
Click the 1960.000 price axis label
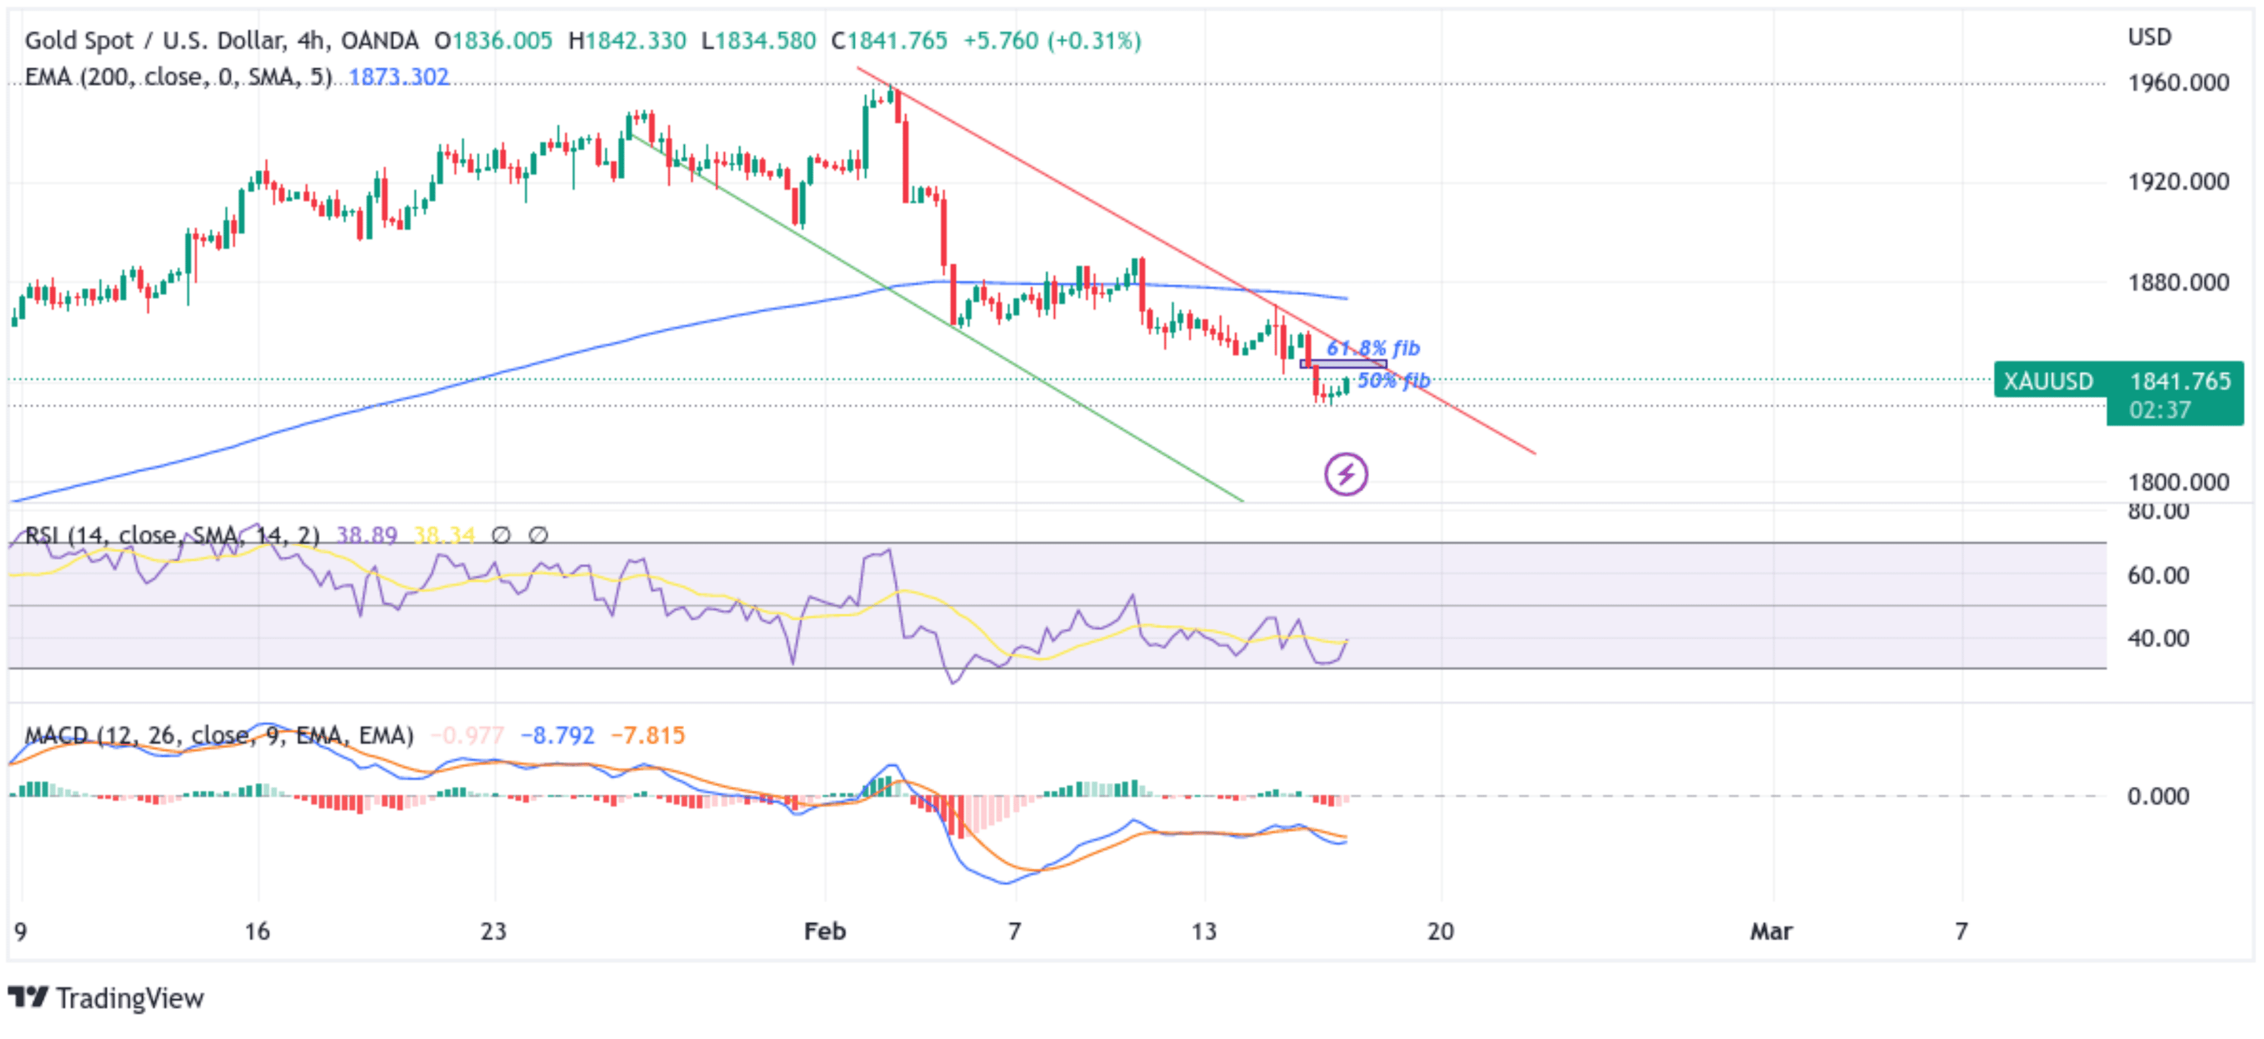(2178, 83)
